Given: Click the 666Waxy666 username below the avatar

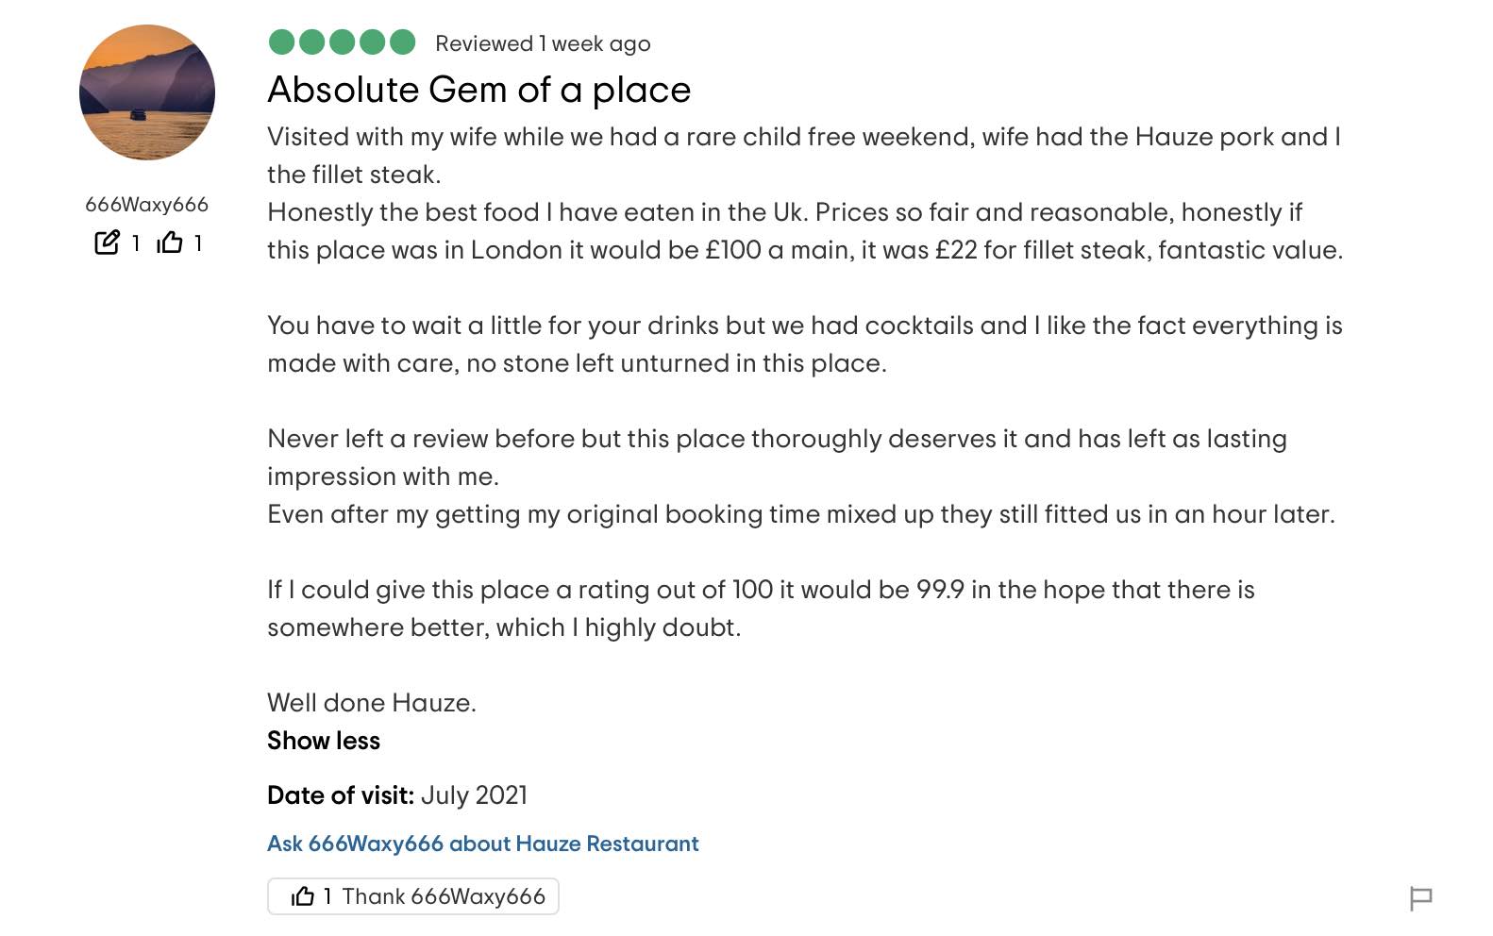Looking at the screenshot, I should click(x=146, y=205).
